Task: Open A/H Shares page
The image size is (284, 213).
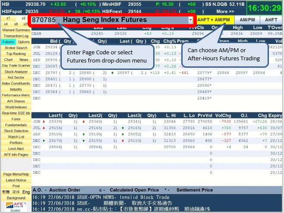Action: click(16, 101)
